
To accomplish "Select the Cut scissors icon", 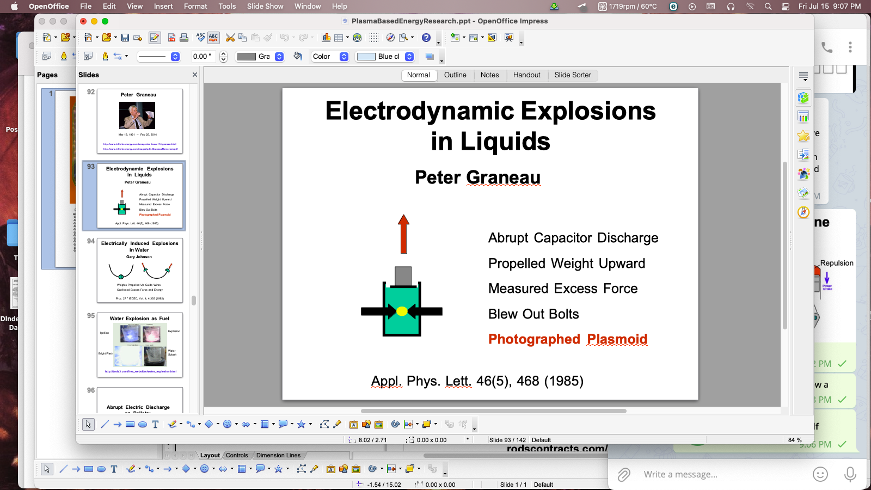I will [230, 38].
